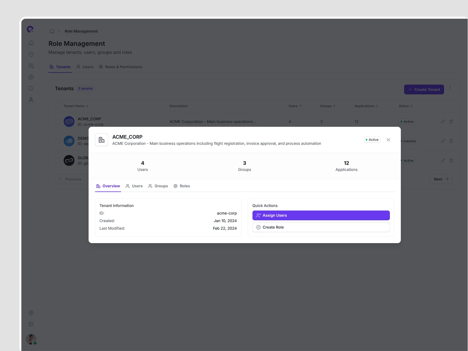Close the ACME_CORP tenant details dialog
The height and width of the screenshot is (351, 468).
[388, 140]
